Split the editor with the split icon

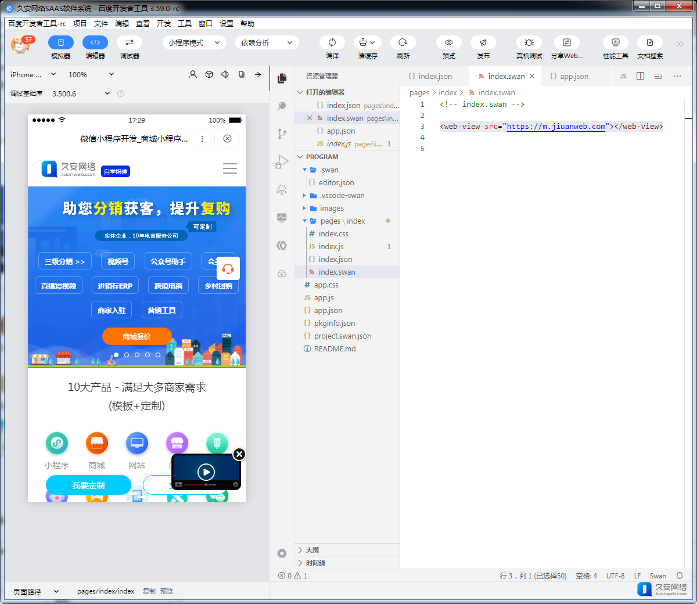(641, 76)
